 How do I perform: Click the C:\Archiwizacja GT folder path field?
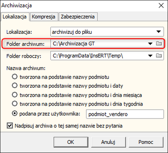tap(99, 43)
